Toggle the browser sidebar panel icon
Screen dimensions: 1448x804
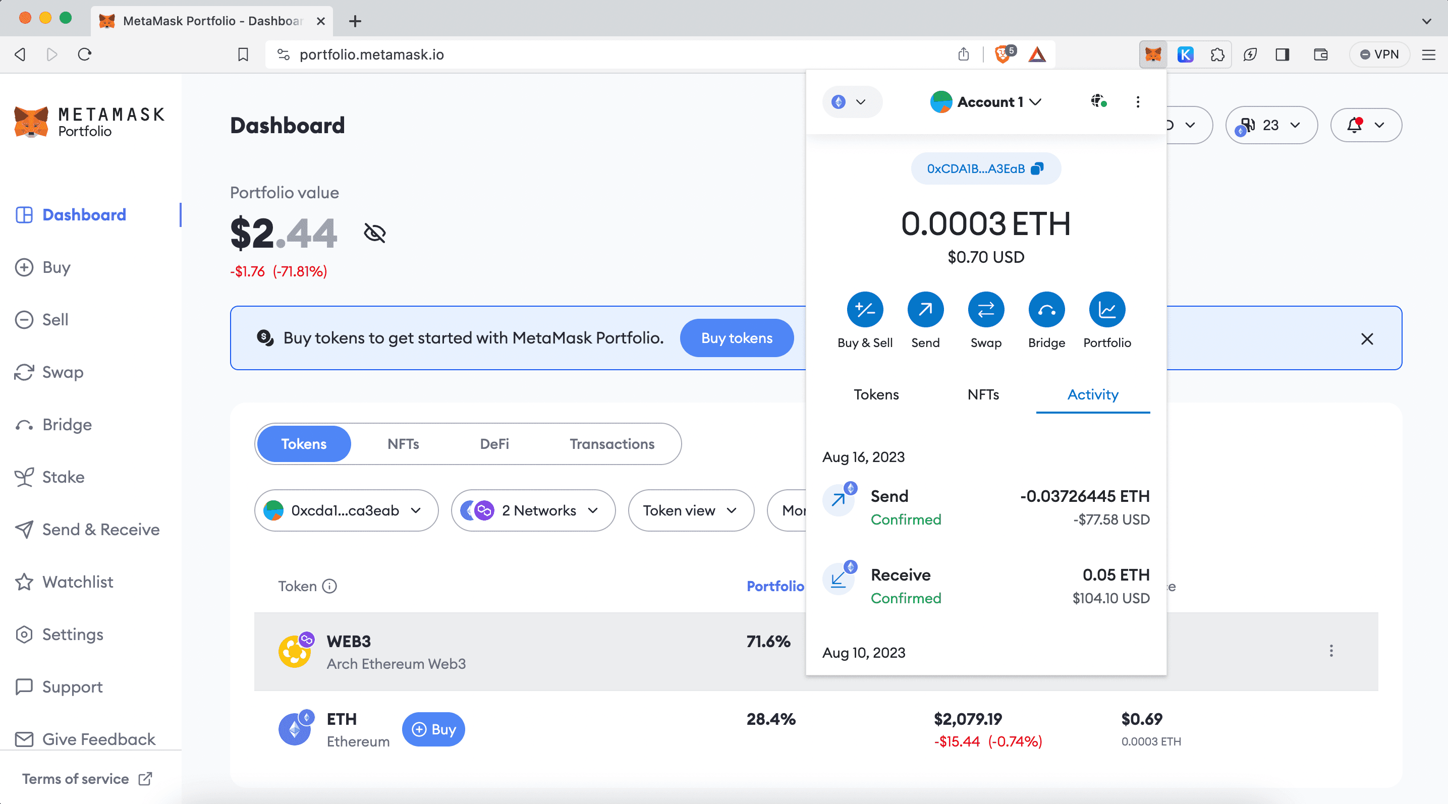(1282, 54)
